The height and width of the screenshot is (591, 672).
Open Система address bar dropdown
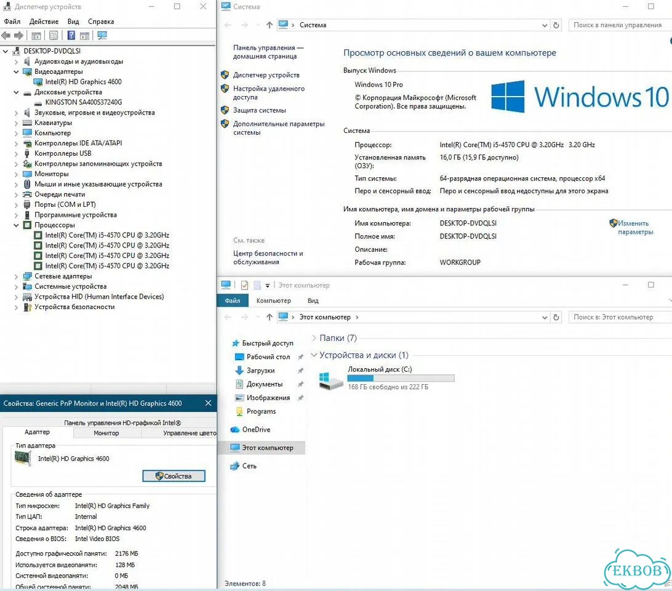click(545, 25)
